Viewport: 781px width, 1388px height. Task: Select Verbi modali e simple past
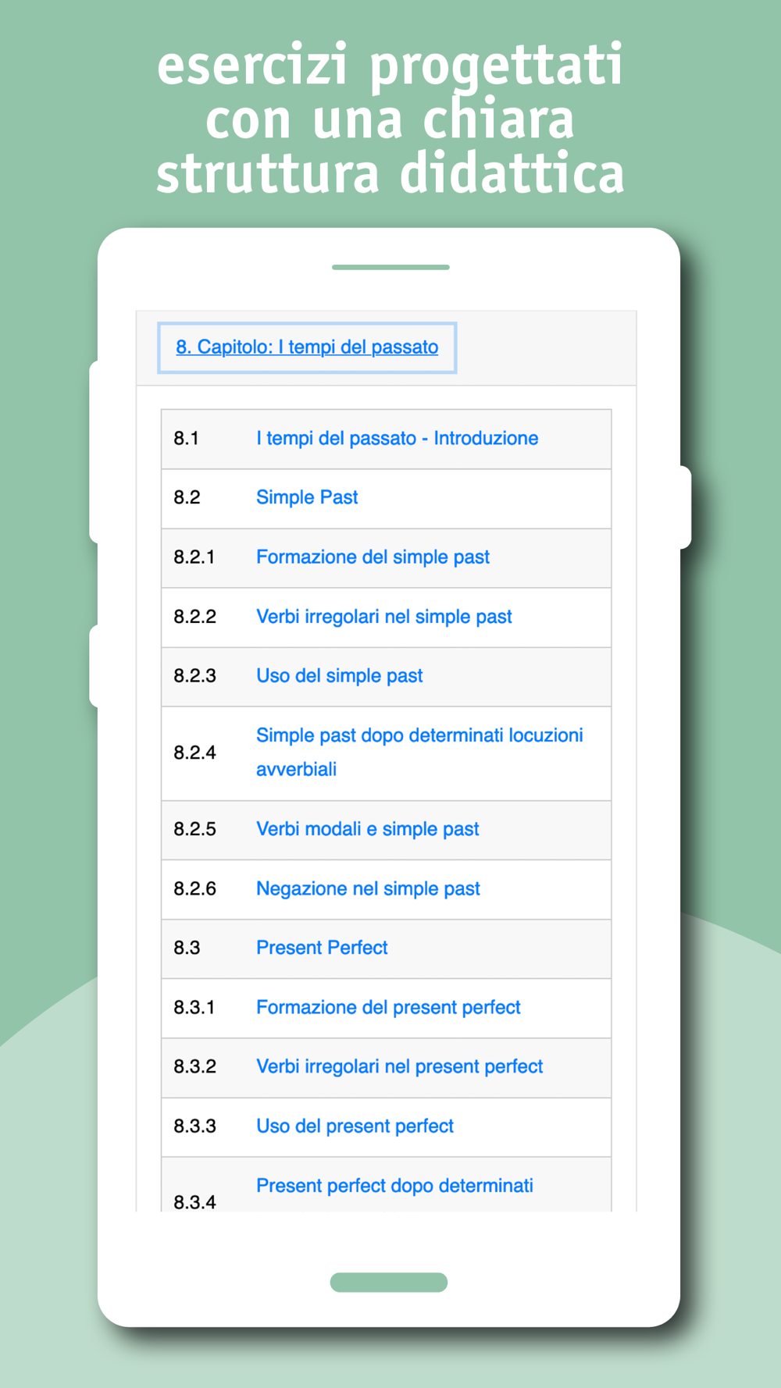point(367,829)
